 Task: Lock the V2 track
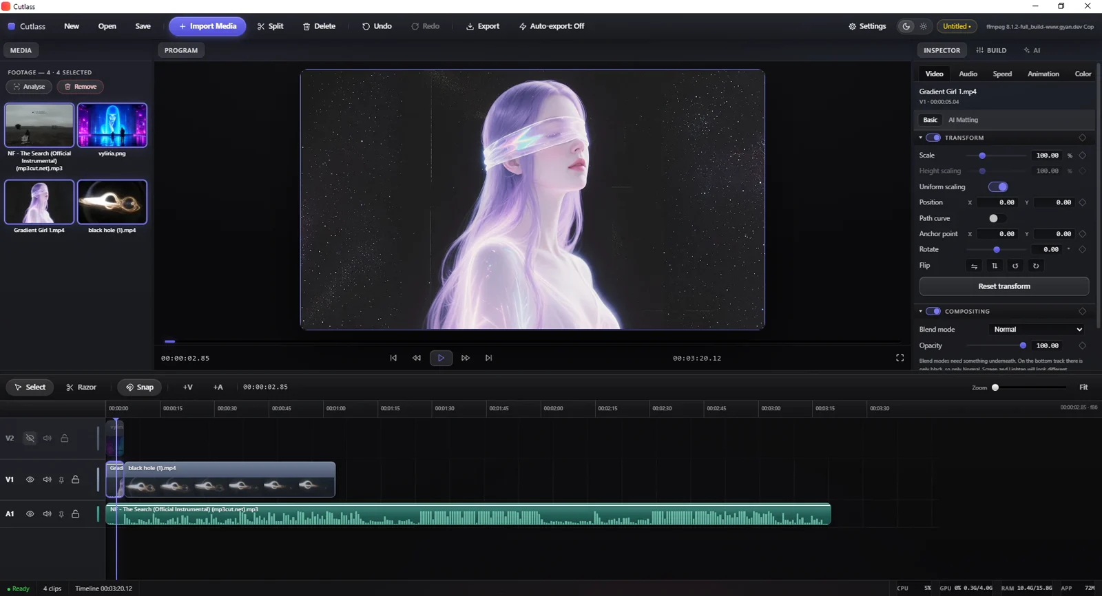coord(65,438)
